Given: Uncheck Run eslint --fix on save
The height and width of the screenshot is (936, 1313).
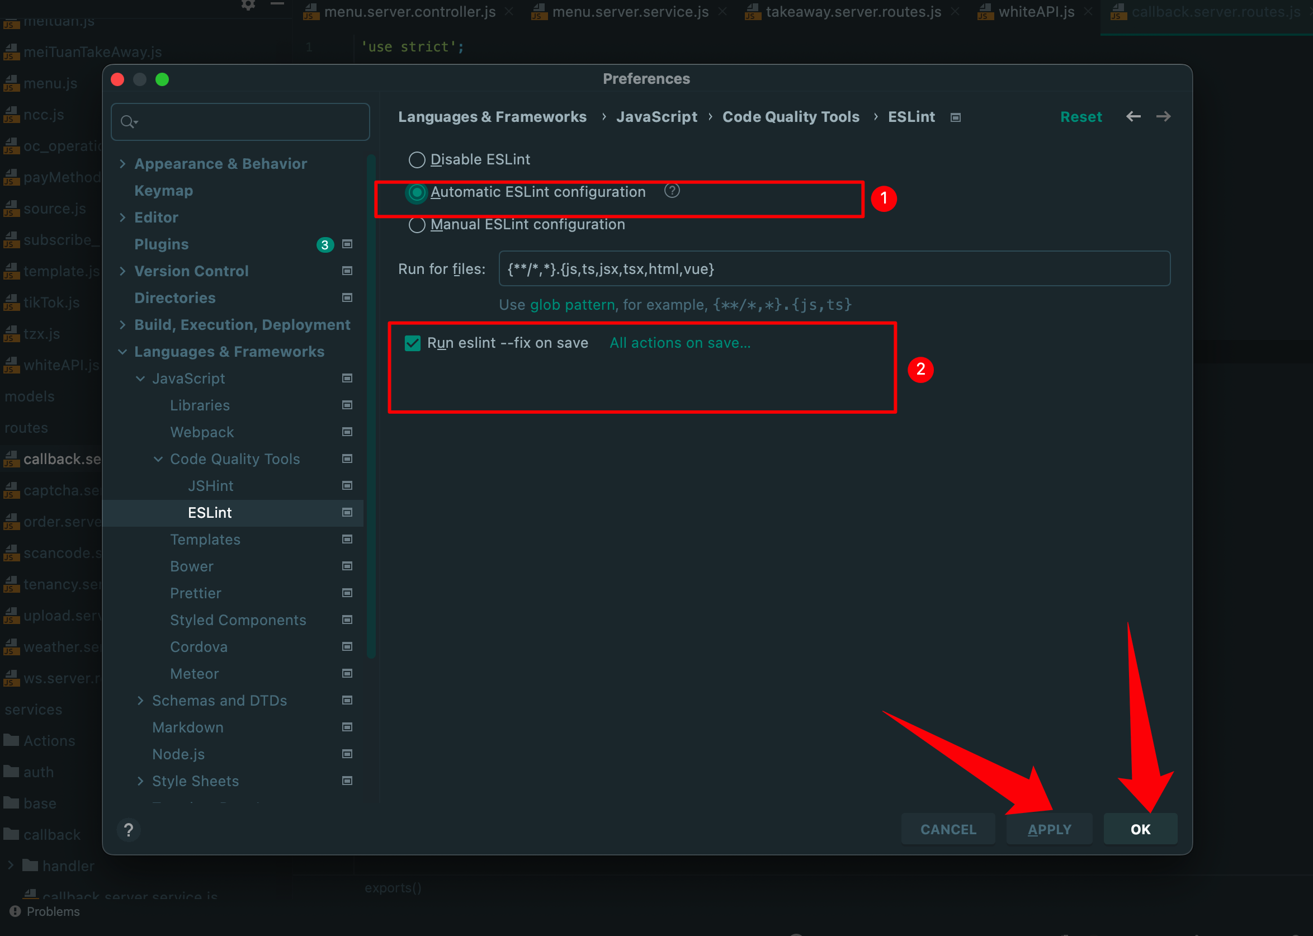Looking at the screenshot, I should point(412,343).
